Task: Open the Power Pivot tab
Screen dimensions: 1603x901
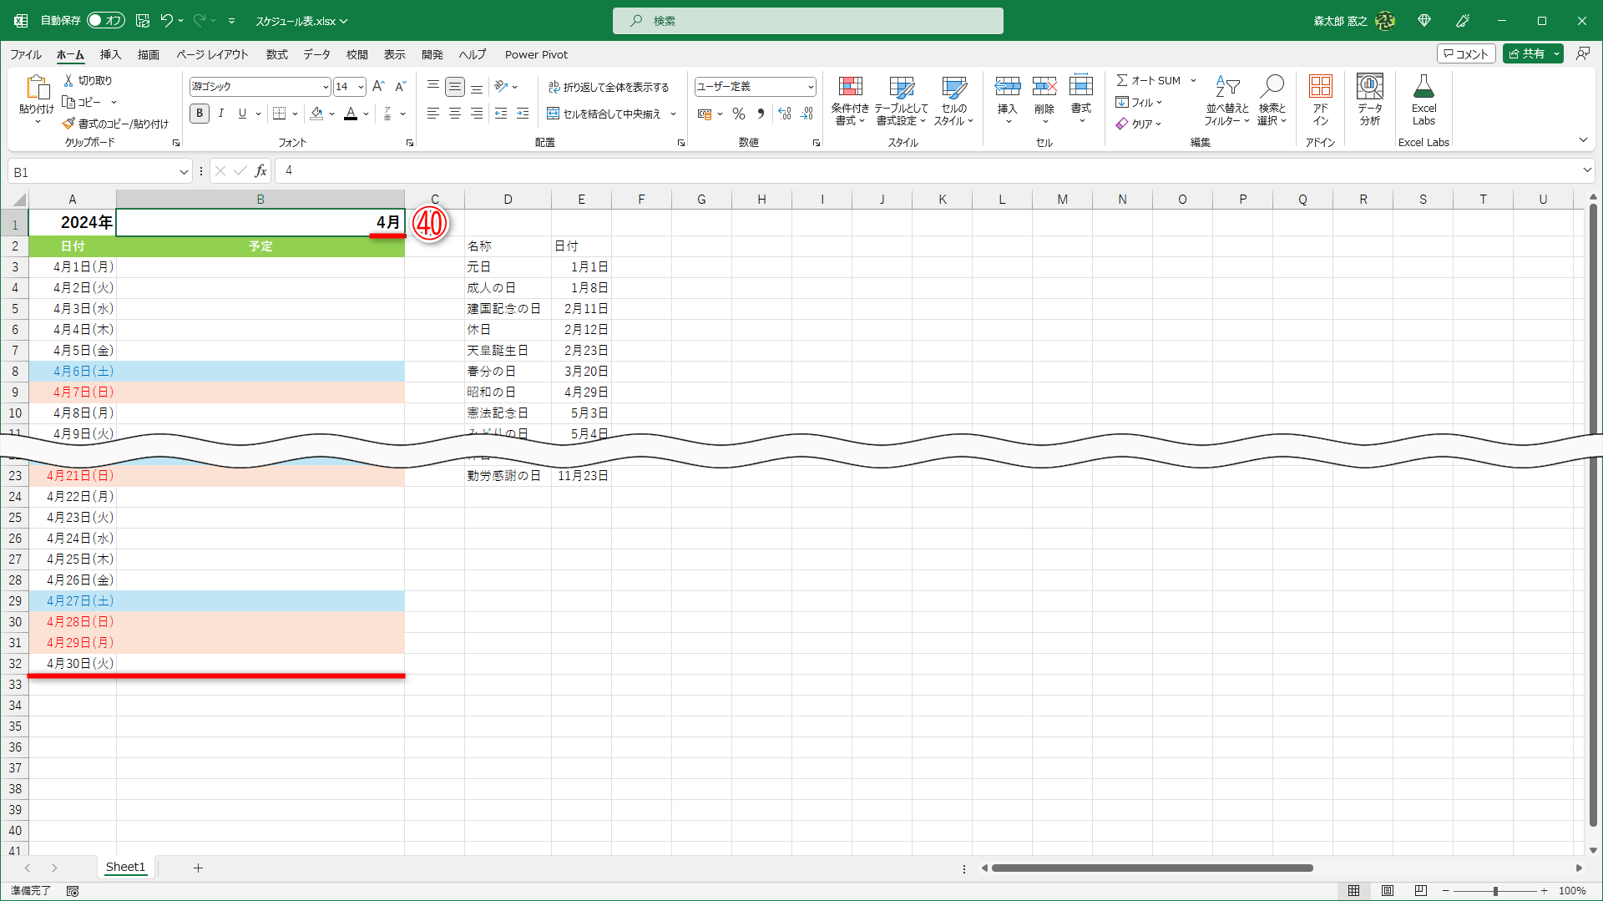Action: pyautogui.click(x=536, y=54)
